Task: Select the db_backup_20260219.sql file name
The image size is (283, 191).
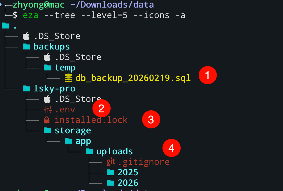Action: (x=133, y=78)
